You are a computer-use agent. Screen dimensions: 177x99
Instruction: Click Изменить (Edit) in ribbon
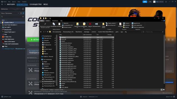pos(126,25)
